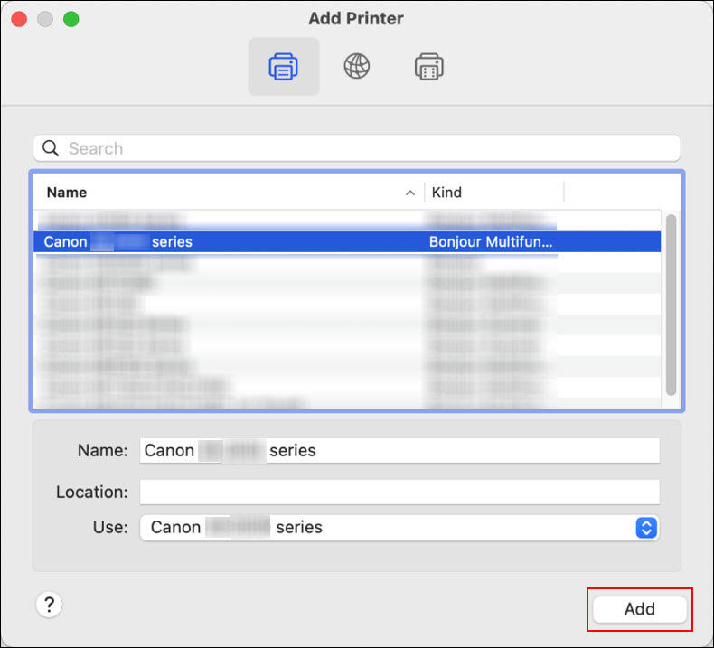The height and width of the screenshot is (648, 714).
Task: Click the Bonjour Multifunction kind cell
Action: pos(491,241)
